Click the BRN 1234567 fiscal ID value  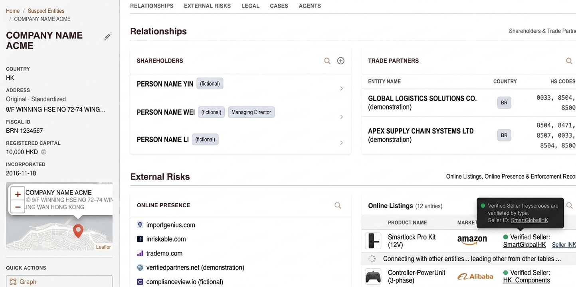[x=24, y=131]
